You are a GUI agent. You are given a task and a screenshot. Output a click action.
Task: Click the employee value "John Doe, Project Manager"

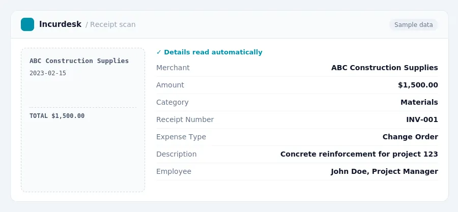384,171
